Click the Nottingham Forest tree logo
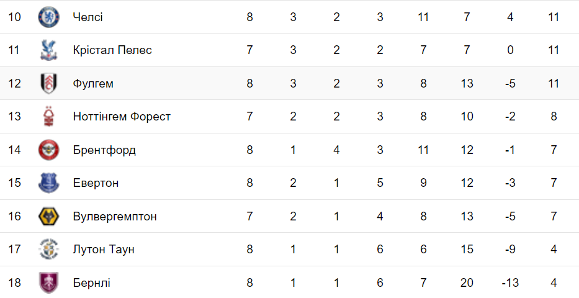 coord(48,117)
